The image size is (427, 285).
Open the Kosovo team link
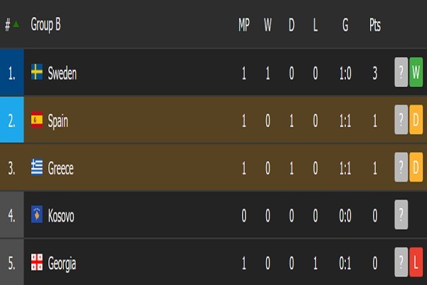coord(61,214)
